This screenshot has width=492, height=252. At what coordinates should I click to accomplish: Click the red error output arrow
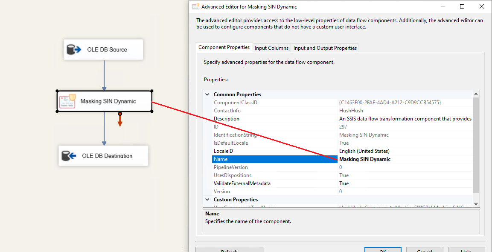[120, 120]
